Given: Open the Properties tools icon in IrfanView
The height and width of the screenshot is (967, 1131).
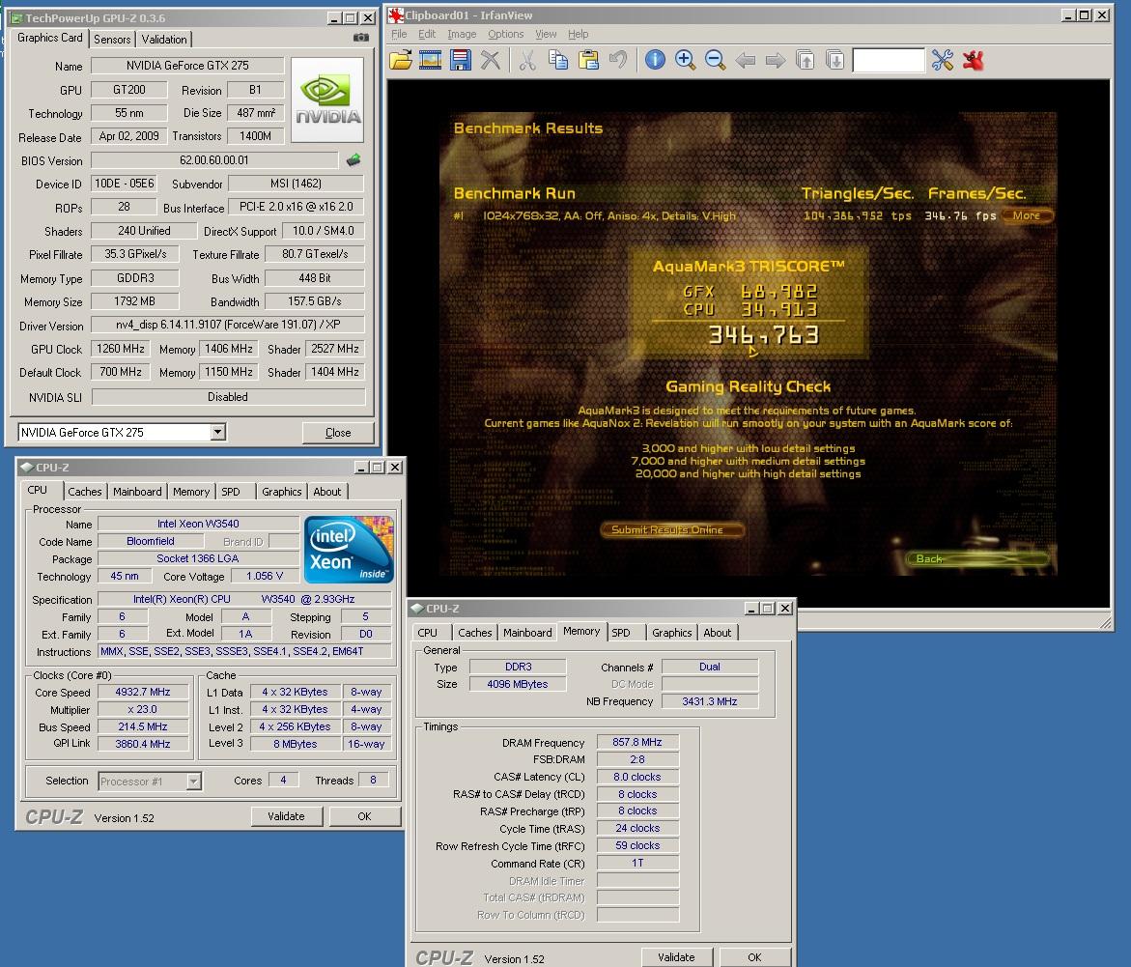Looking at the screenshot, I should [x=942, y=60].
